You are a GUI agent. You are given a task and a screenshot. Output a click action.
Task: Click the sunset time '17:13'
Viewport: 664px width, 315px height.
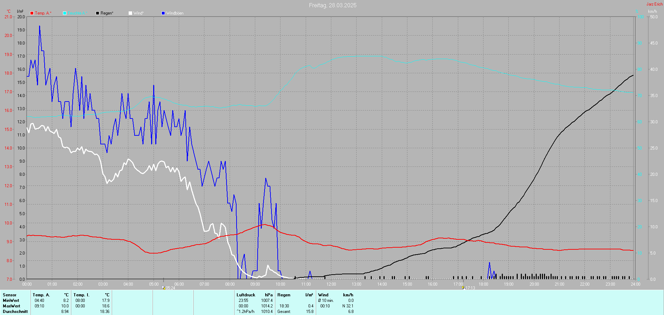tap(470, 288)
